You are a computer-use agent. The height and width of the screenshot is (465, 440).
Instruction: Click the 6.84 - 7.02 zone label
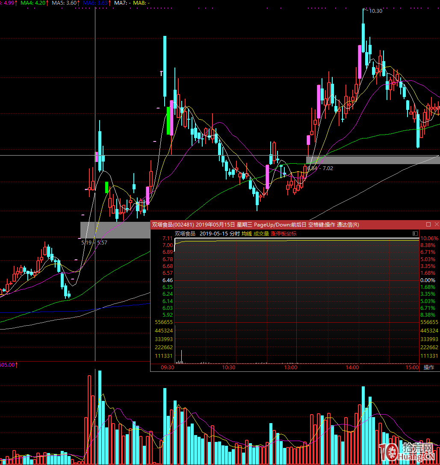(x=320, y=168)
